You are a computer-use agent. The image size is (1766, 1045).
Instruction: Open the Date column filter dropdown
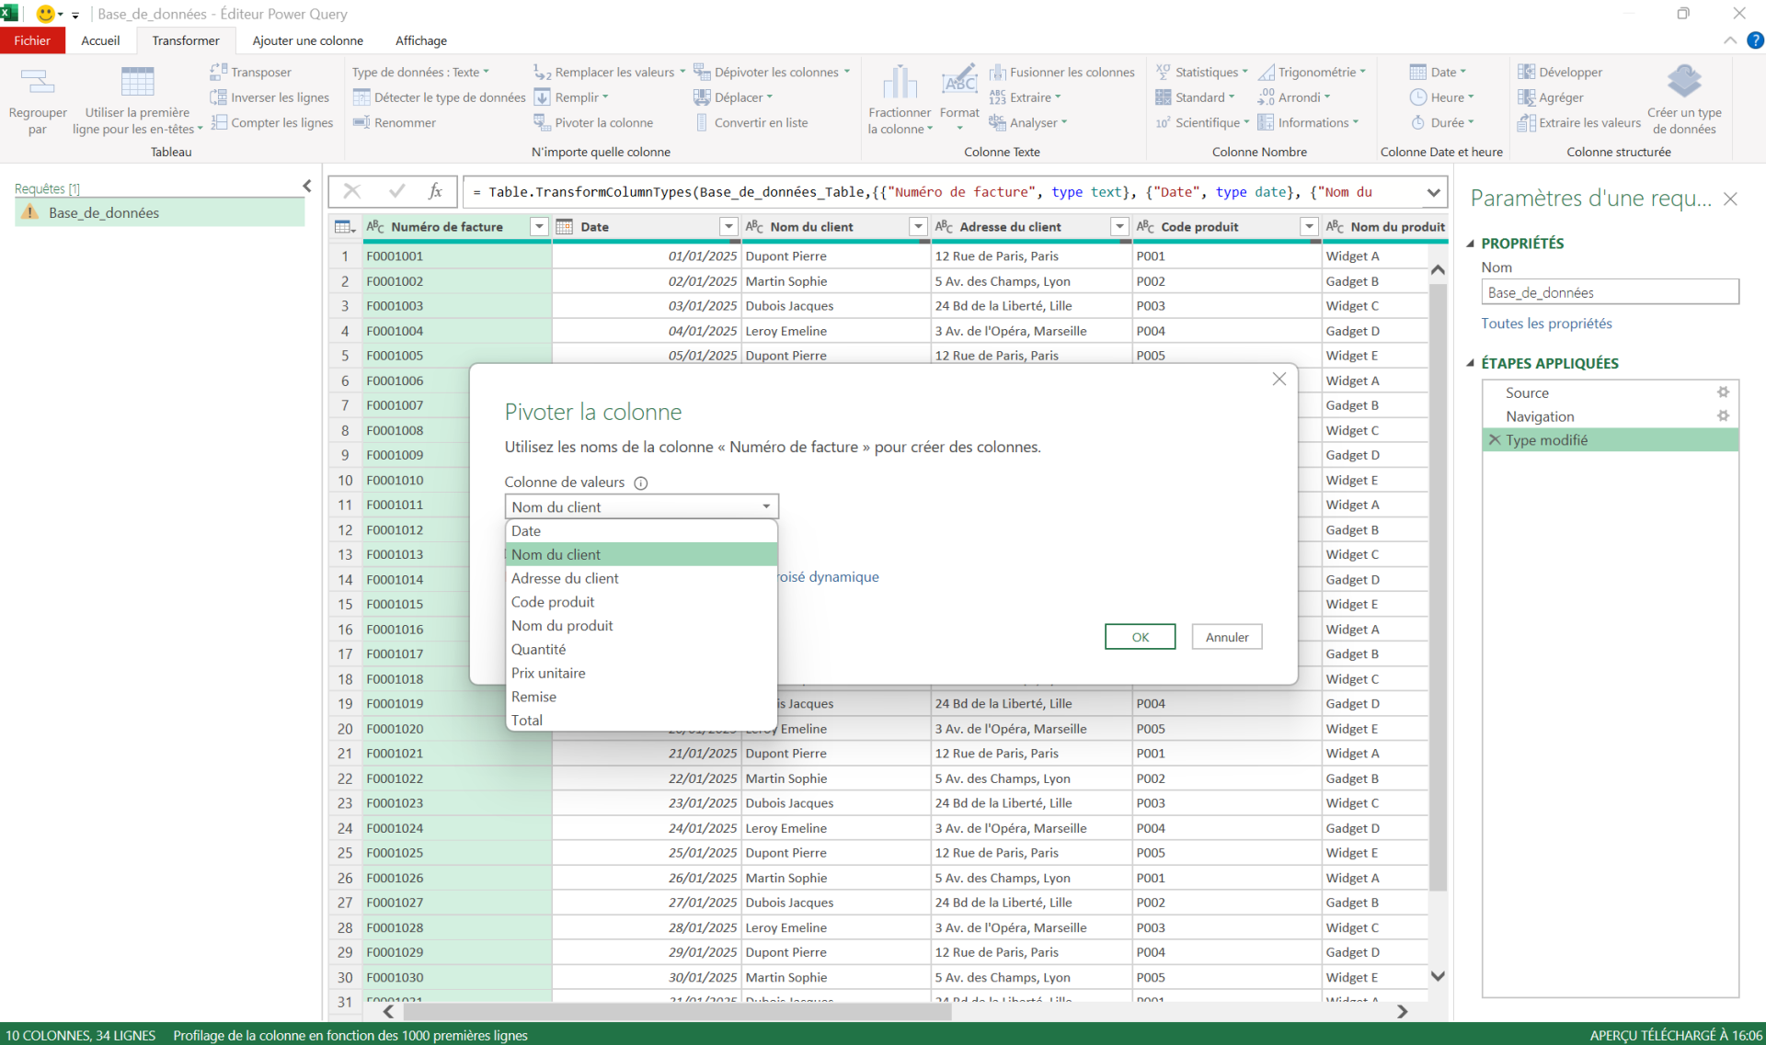[x=728, y=226]
